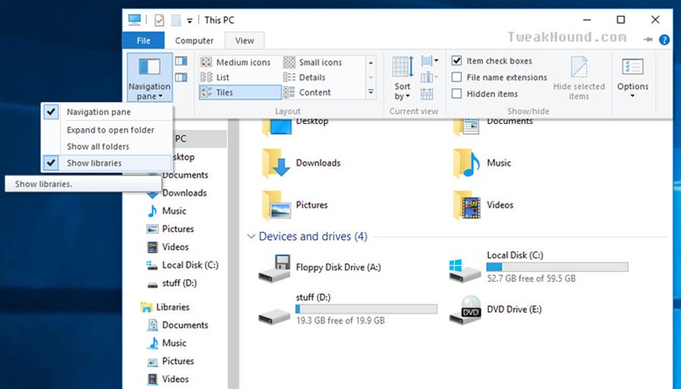Image resolution: width=681 pixels, height=389 pixels.
Task: Select stuff (D:) drive tile
Action: (347, 309)
